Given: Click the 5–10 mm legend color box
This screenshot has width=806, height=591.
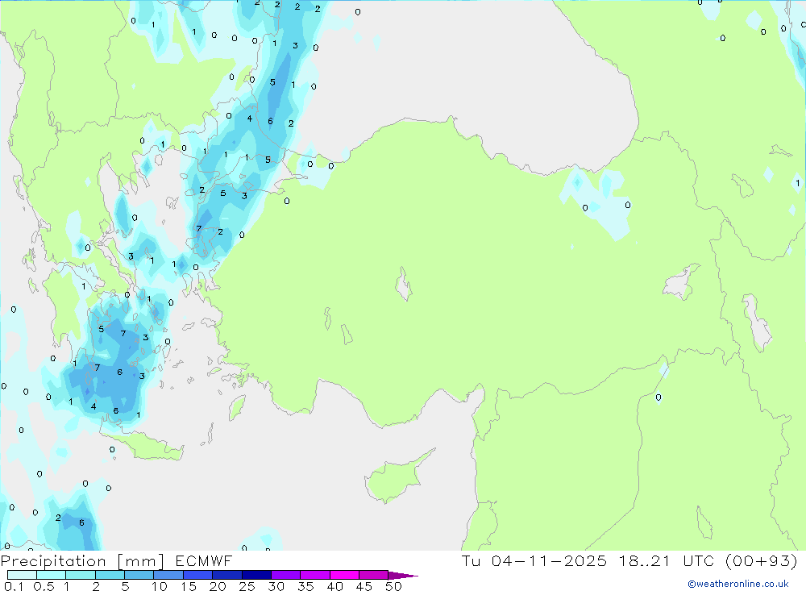Looking at the screenshot, I should click(x=139, y=575).
